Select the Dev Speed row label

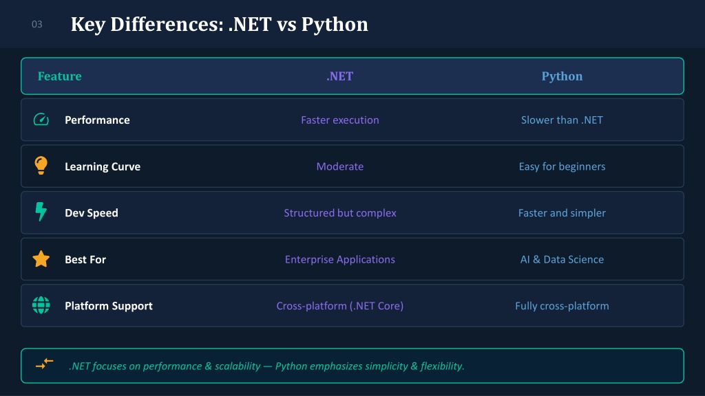[92, 213]
